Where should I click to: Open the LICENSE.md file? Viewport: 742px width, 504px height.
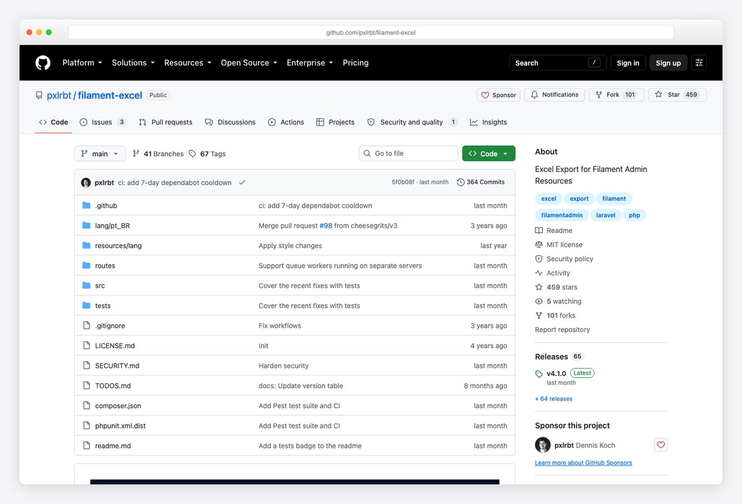point(115,346)
